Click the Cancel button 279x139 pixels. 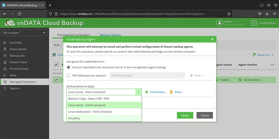tap(205, 115)
